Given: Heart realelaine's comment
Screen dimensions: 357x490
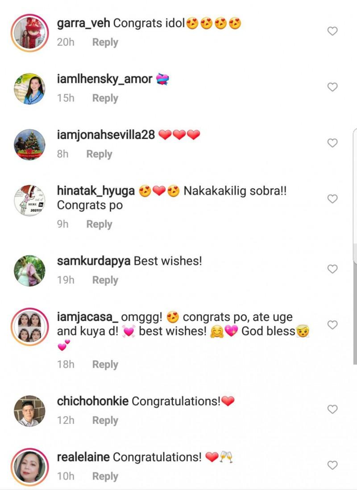Looking at the screenshot, I should tap(332, 465).
